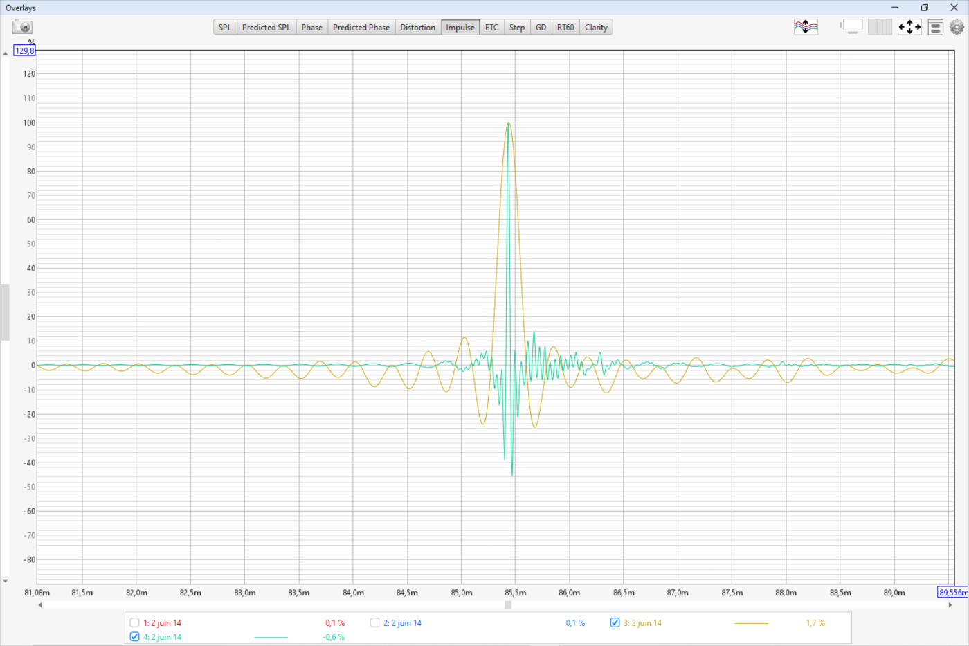
Task: Click the blue '2: 2 juin 14' label
Action: point(402,623)
